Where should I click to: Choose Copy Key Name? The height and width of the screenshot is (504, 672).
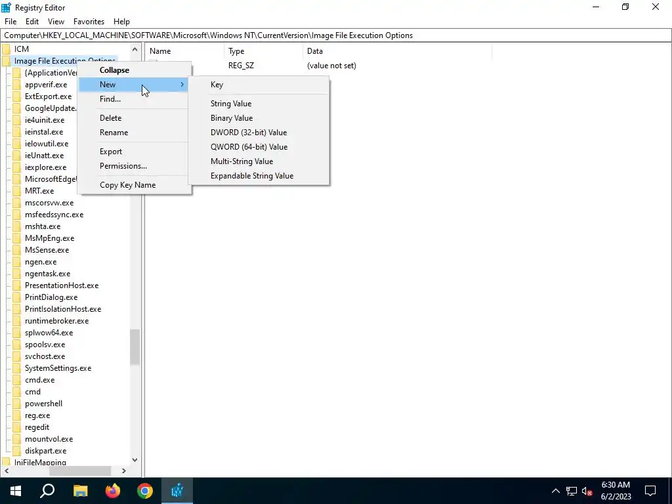(134, 184)
